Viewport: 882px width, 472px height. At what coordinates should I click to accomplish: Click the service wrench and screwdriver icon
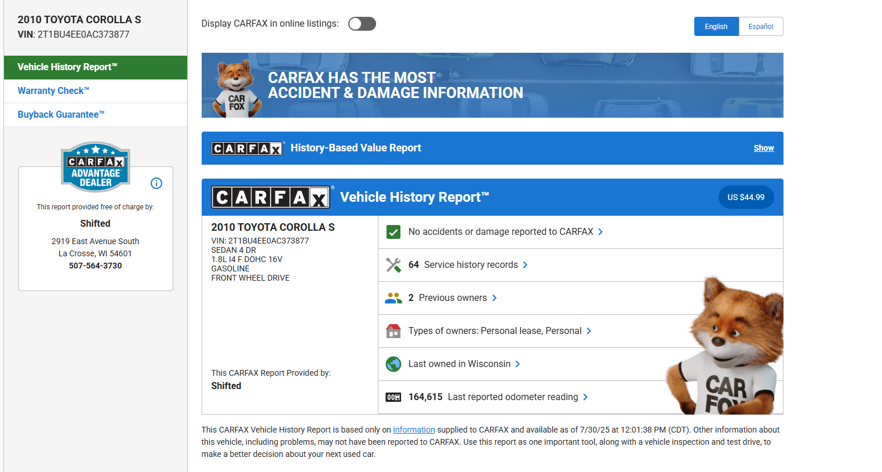[393, 265]
